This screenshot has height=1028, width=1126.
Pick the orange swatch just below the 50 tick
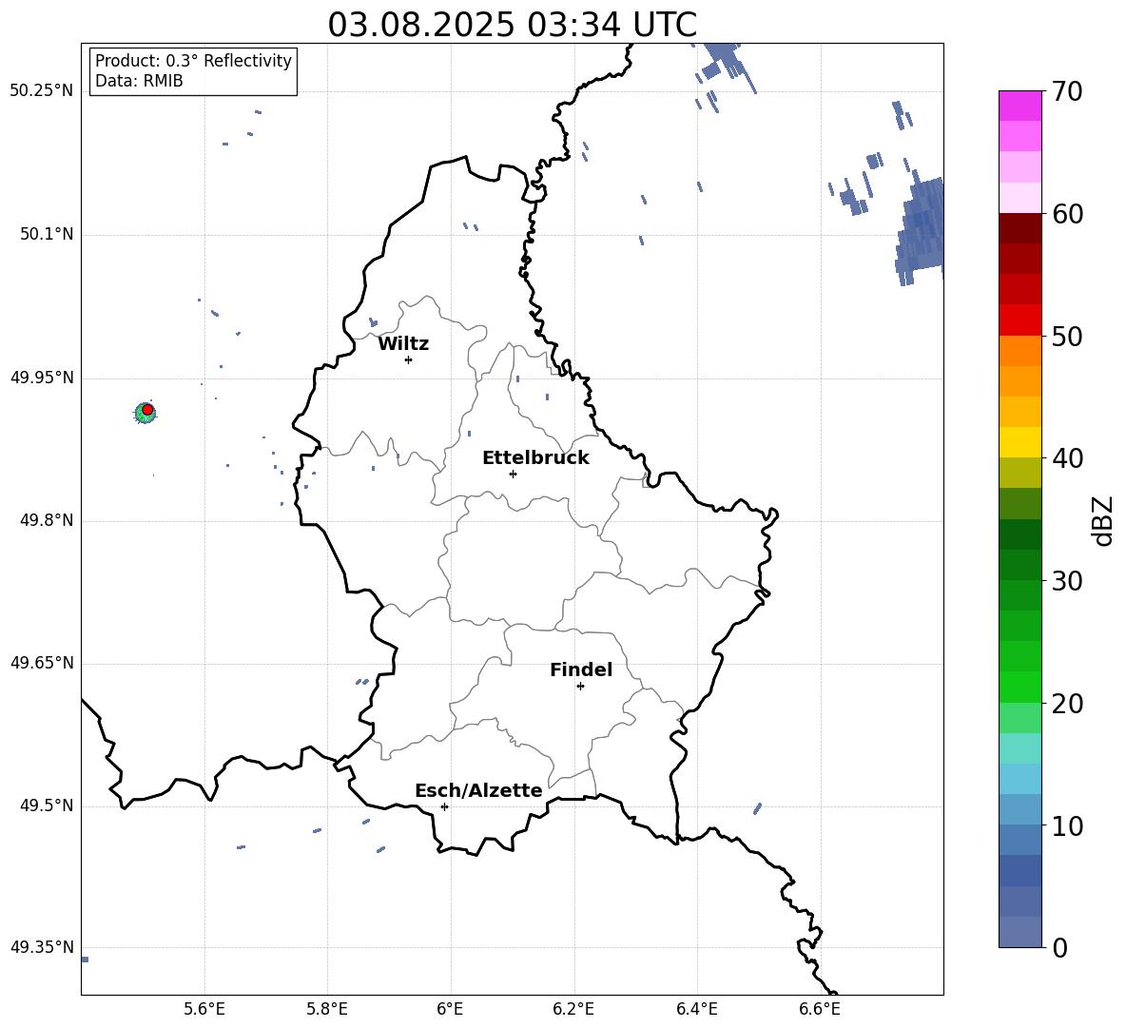(1019, 351)
